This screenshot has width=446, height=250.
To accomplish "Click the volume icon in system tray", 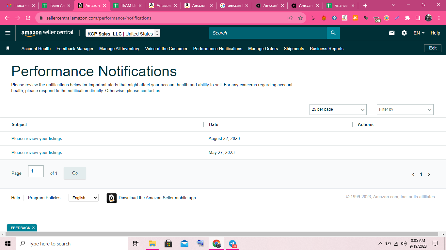I will click(x=404, y=243).
